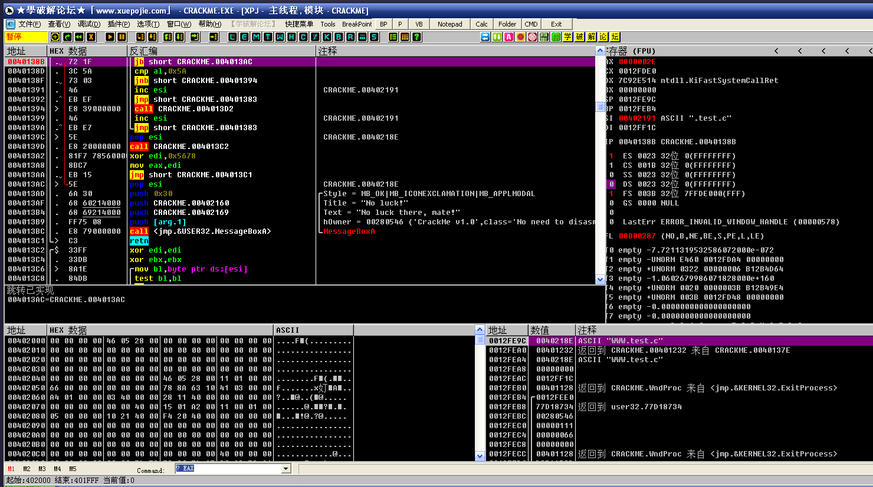This screenshot has width=873, height=487.
Task: Click ASCII column header in dump
Action: pyautogui.click(x=314, y=330)
